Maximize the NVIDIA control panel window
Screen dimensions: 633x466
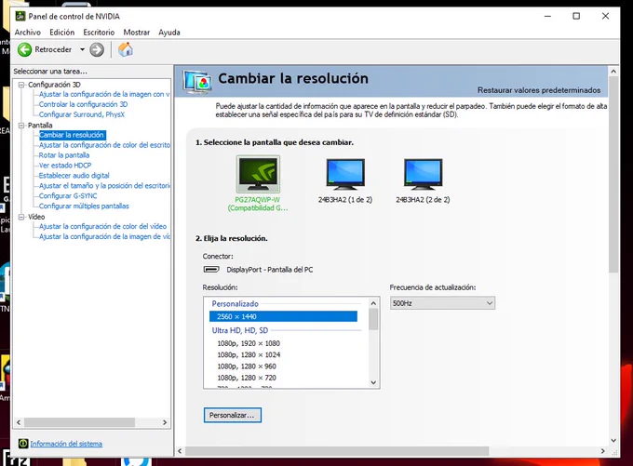(576, 16)
